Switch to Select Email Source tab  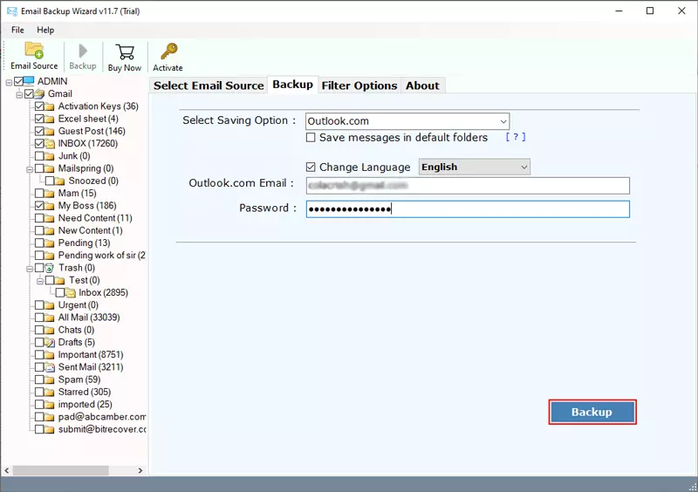pyautogui.click(x=209, y=85)
